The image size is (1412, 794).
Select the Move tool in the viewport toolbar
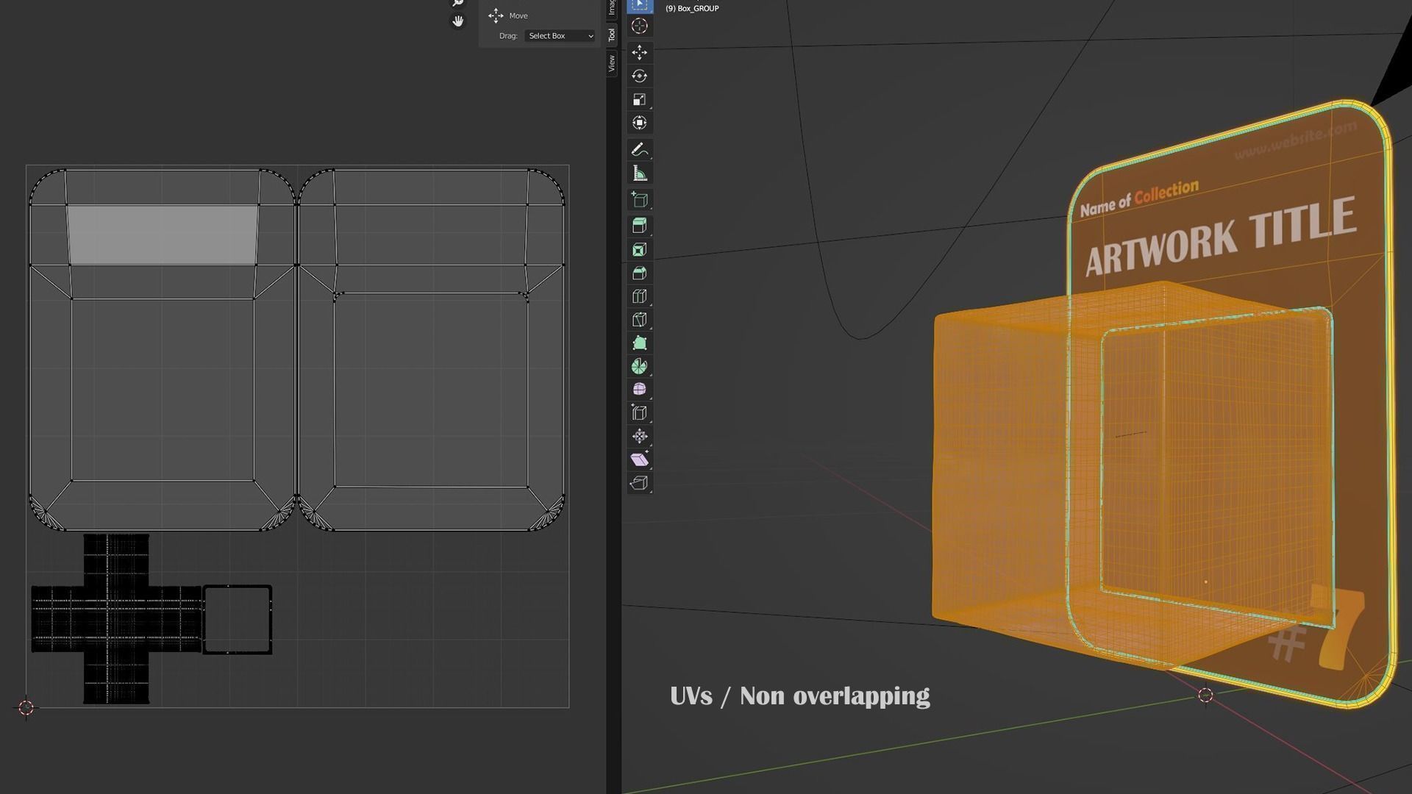(x=639, y=52)
